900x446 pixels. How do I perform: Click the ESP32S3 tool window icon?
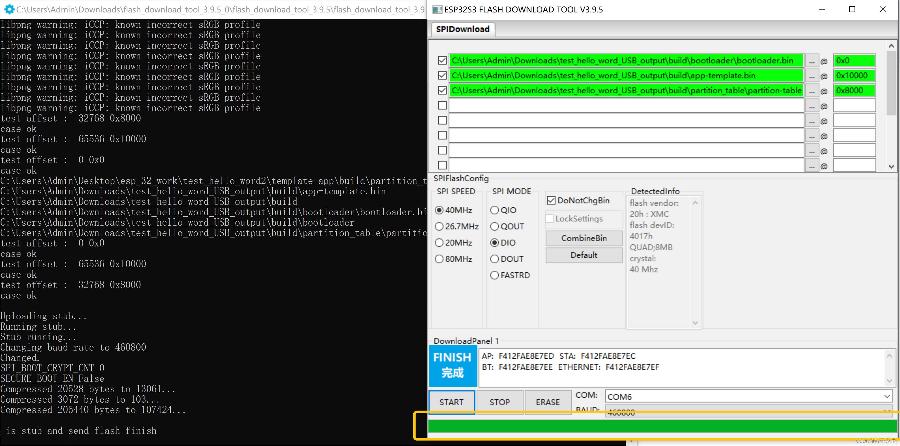pyautogui.click(x=437, y=10)
